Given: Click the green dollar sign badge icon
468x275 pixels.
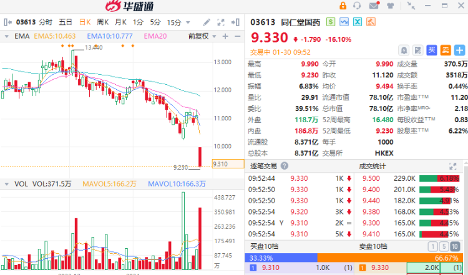Looking at the screenshot, I should coord(331,22).
